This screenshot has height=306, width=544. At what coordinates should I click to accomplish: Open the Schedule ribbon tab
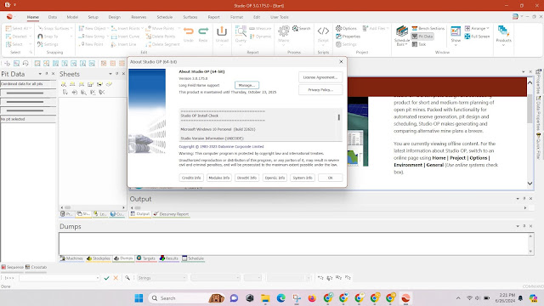coord(164,17)
